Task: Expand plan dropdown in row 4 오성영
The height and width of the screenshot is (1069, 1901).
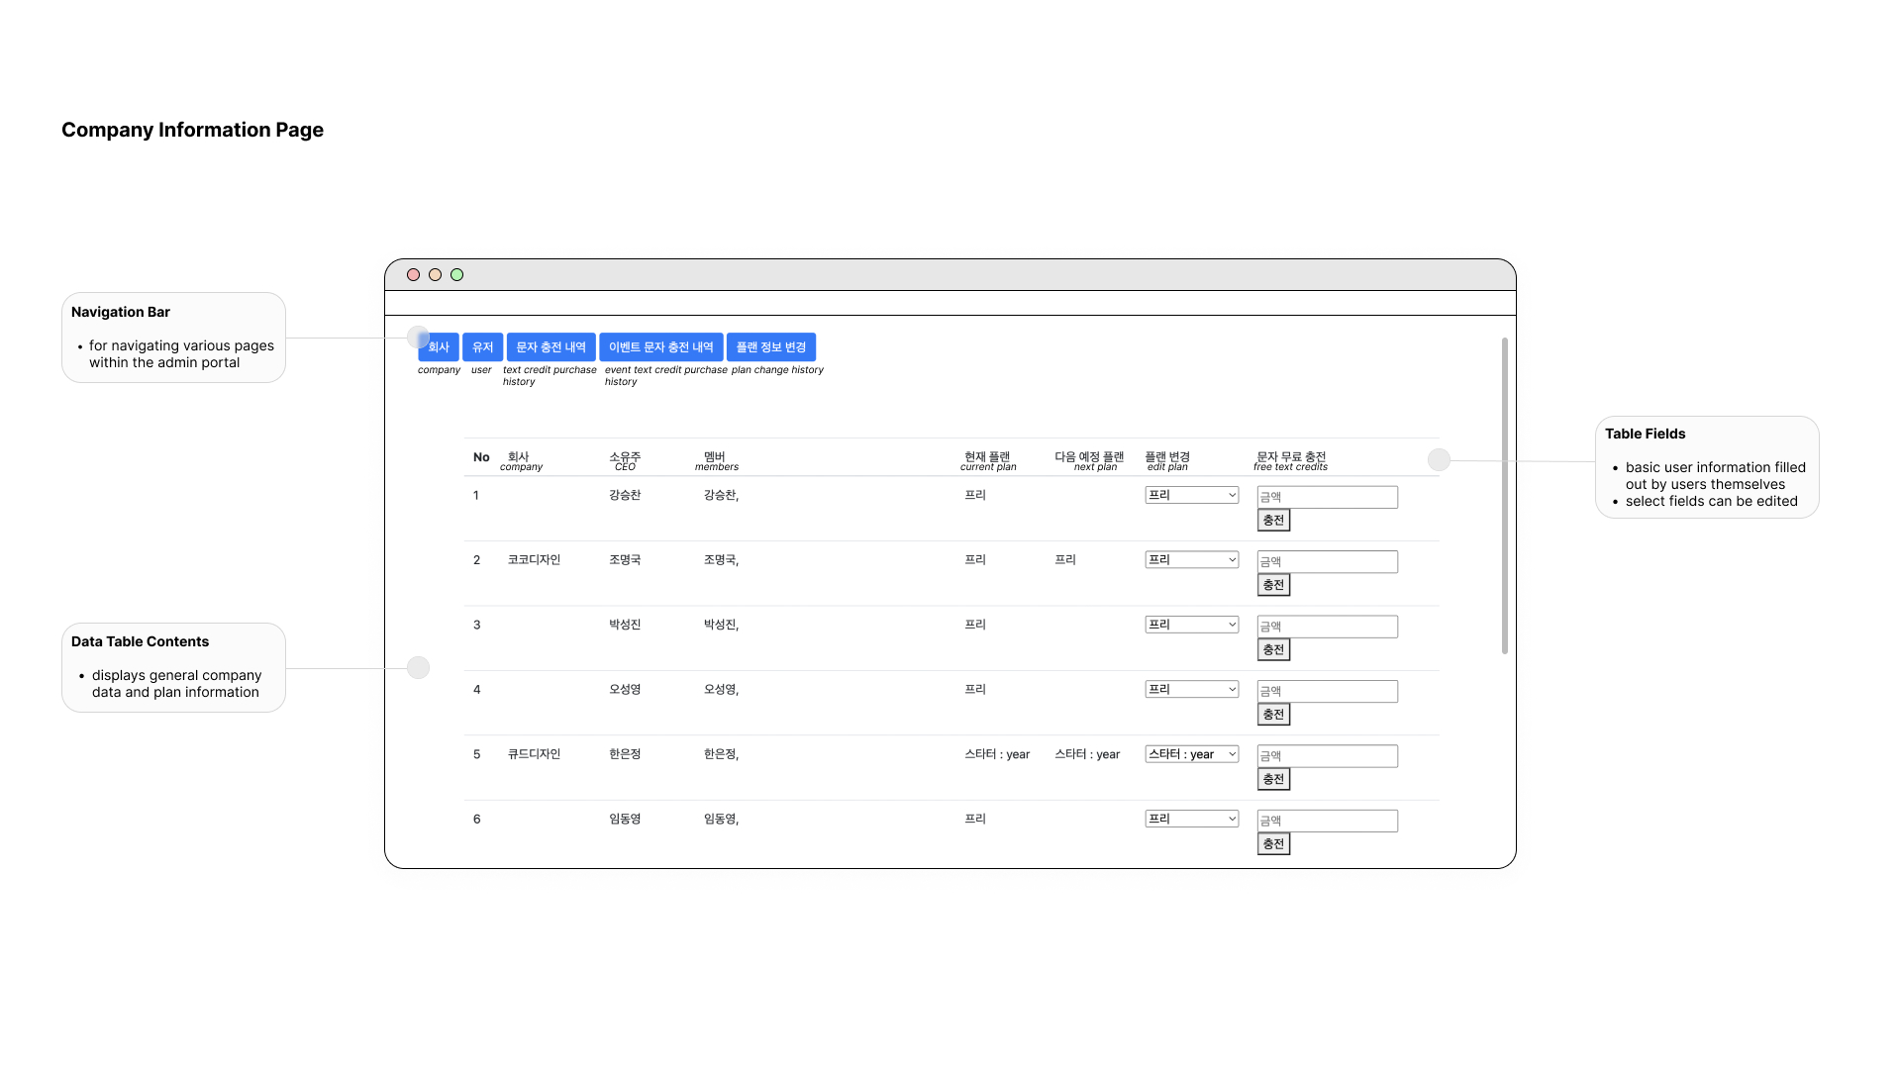Action: click(x=1192, y=690)
